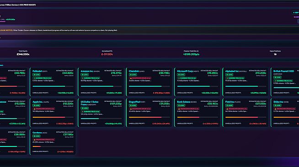Viewport: 299px width, 167px height.
Task: Open the Floki Inu position card title
Action: click(x=230, y=102)
